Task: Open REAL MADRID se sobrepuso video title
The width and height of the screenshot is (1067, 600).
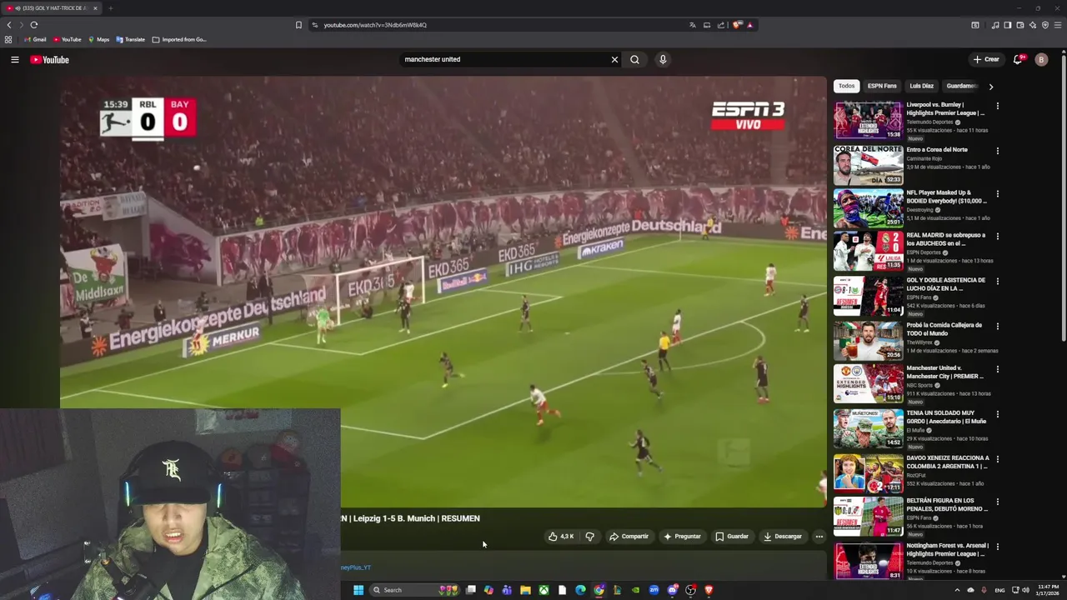Action: pyautogui.click(x=945, y=239)
